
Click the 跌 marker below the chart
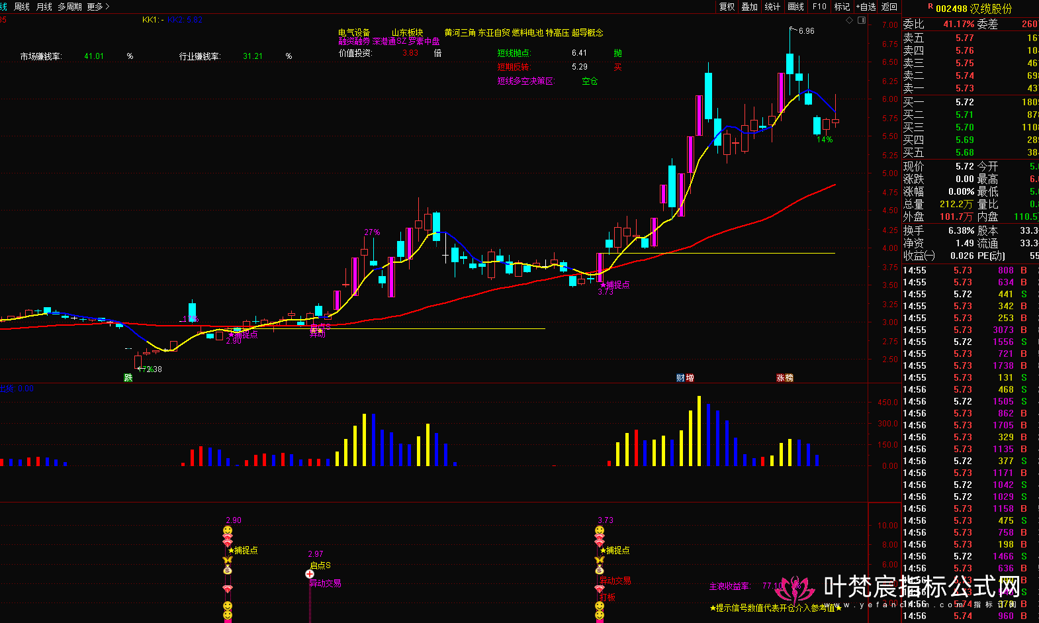click(128, 377)
